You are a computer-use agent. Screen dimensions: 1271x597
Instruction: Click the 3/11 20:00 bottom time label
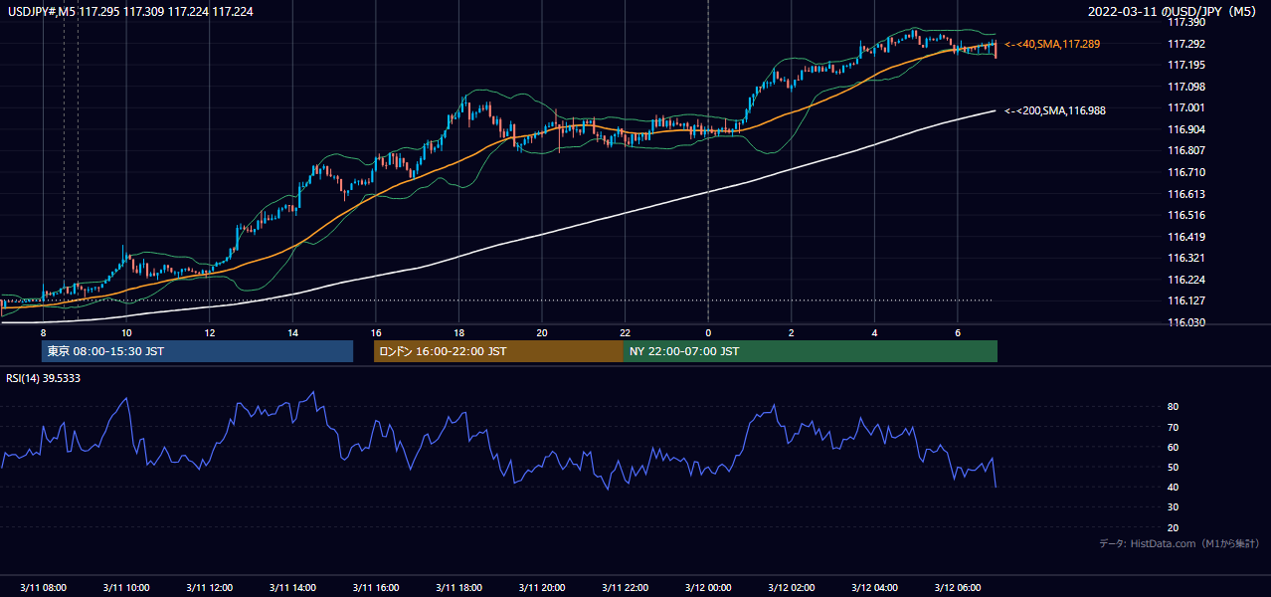[x=541, y=587]
